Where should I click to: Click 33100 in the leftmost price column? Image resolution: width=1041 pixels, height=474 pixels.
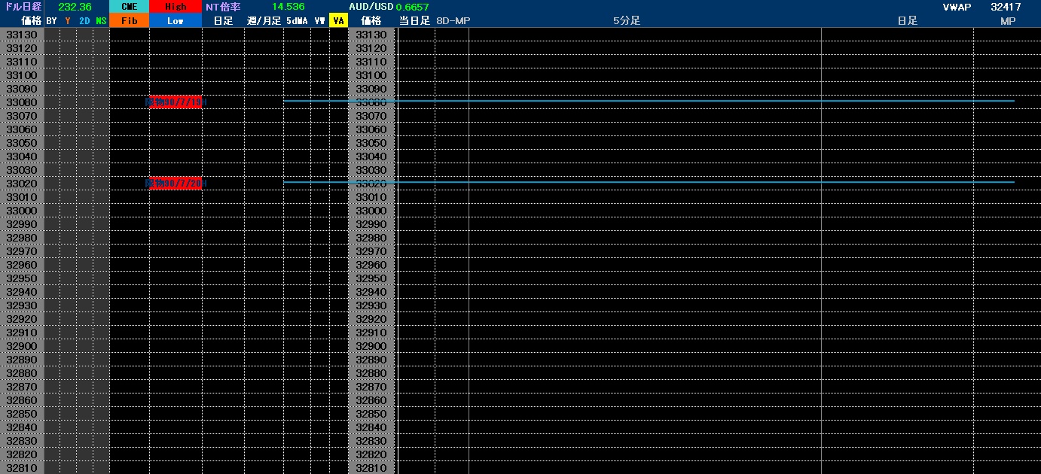(x=21, y=76)
